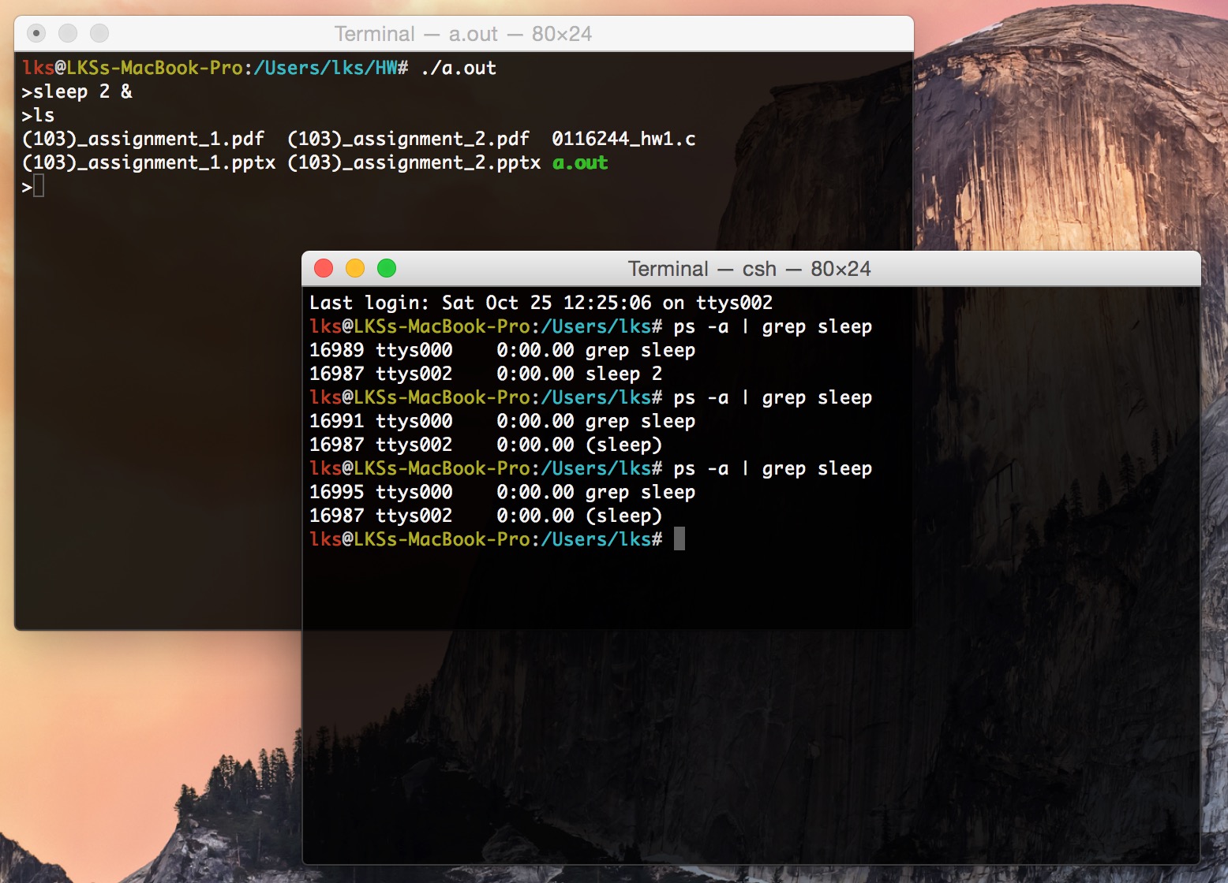This screenshot has width=1228, height=883.
Task: Click the close button of the a.out Terminal window
Action: (x=36, y=33)
